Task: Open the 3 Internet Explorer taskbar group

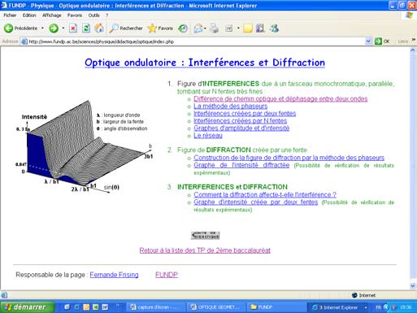Action: coord(339,307)
